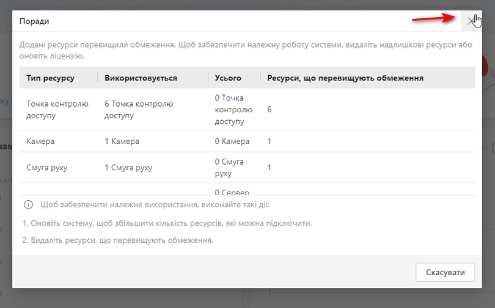495x308 pixels.
Task: Click the exceeded value 6 in the first row
Action: coord(269,110)
